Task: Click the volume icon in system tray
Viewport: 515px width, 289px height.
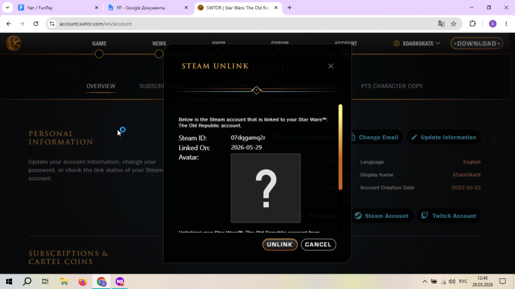Action: [x=452, y=282]
